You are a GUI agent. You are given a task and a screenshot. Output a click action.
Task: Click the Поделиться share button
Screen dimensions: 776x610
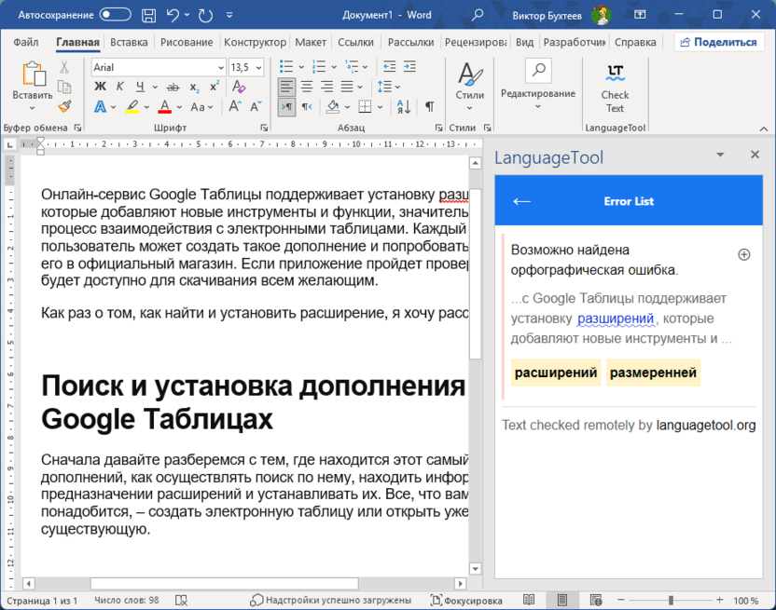[718, 42]
